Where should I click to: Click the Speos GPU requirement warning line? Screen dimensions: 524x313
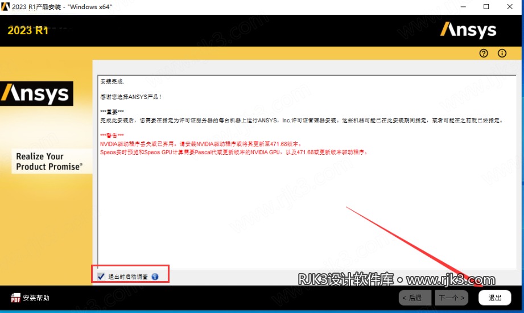coord(234,153)
